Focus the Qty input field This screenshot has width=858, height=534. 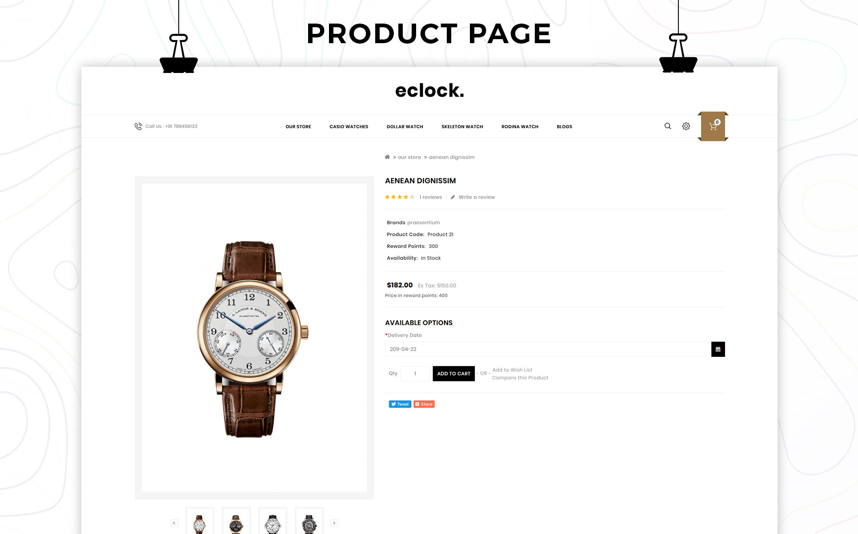click(415, 374)
